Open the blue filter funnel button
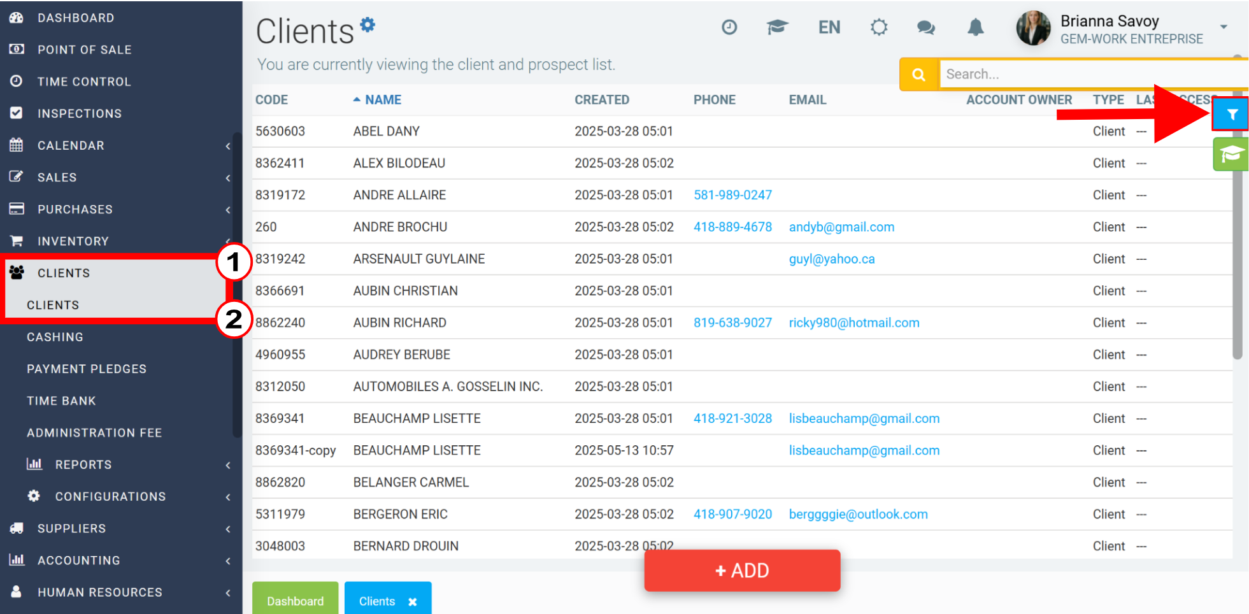Viewport: 1249px width, 614px height. (x=1231, y=115)
